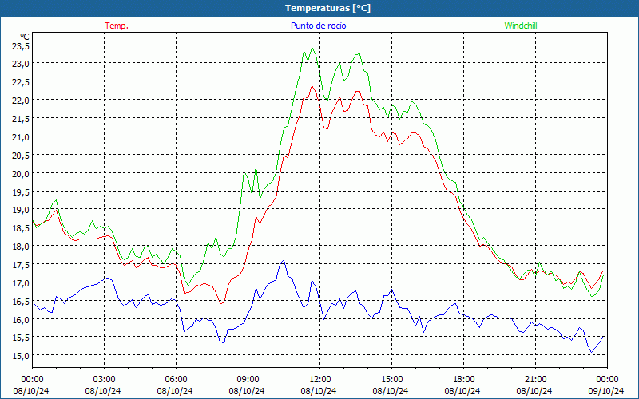Click the '18,0' y-axis value

21,247
